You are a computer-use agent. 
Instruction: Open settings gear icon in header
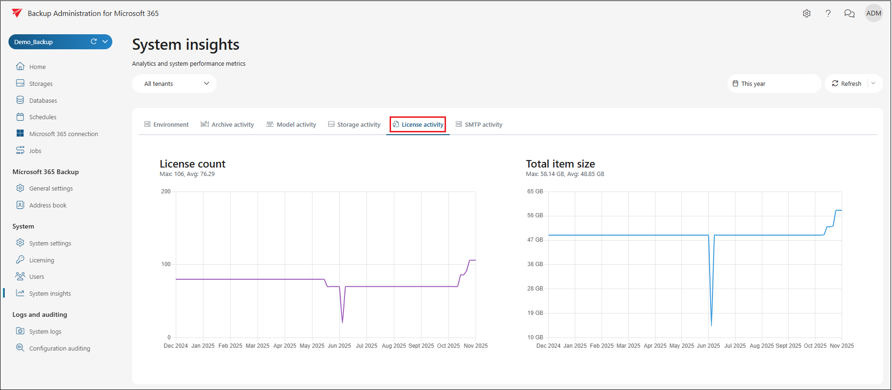coord(806,14)
